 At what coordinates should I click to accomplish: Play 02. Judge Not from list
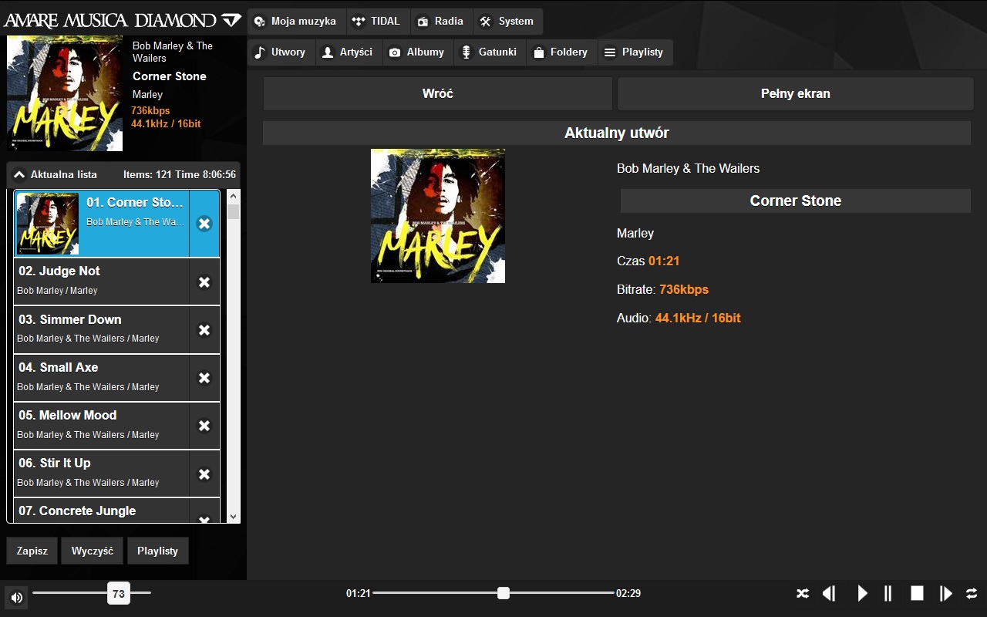102,282
